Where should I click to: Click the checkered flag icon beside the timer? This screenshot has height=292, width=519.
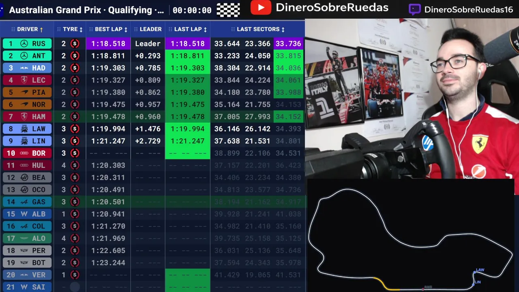click(x=228, y=10)
